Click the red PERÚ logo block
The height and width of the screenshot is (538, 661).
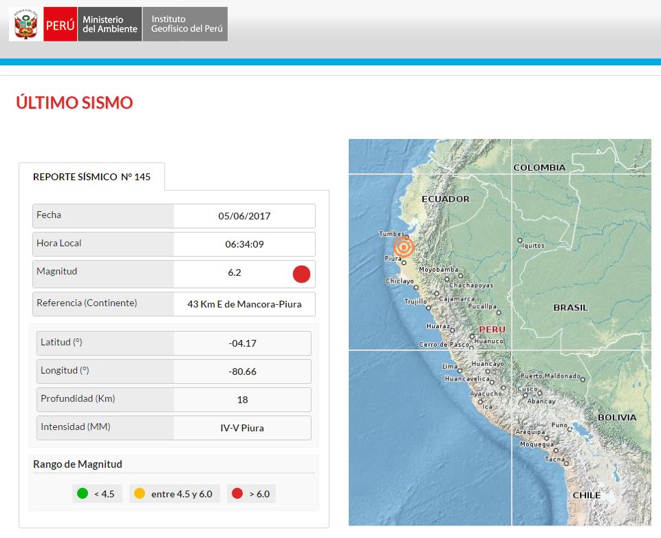(x=61, y=24)
